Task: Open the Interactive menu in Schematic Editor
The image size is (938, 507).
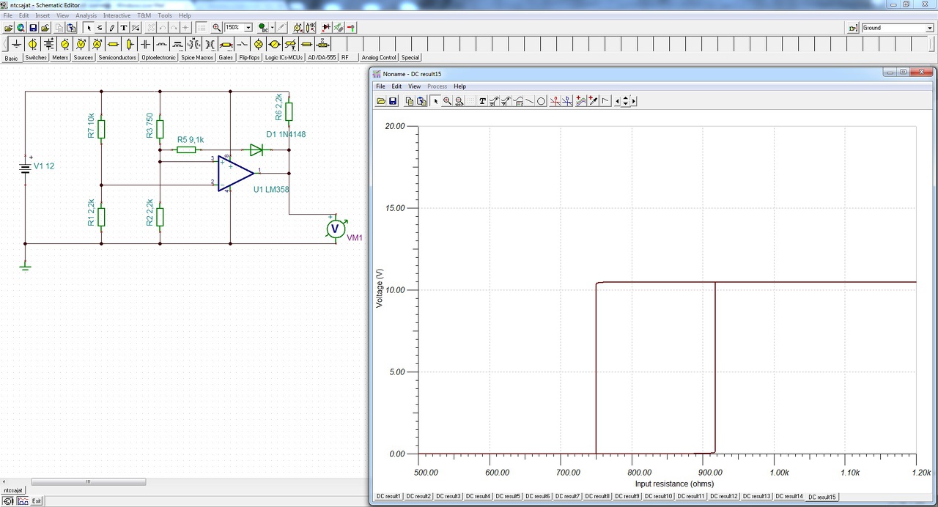Action: click(x=117, y=15)
